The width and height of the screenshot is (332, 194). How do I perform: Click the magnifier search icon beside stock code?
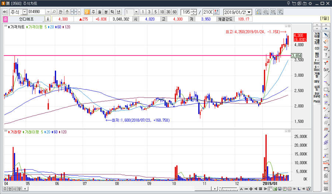54,12
